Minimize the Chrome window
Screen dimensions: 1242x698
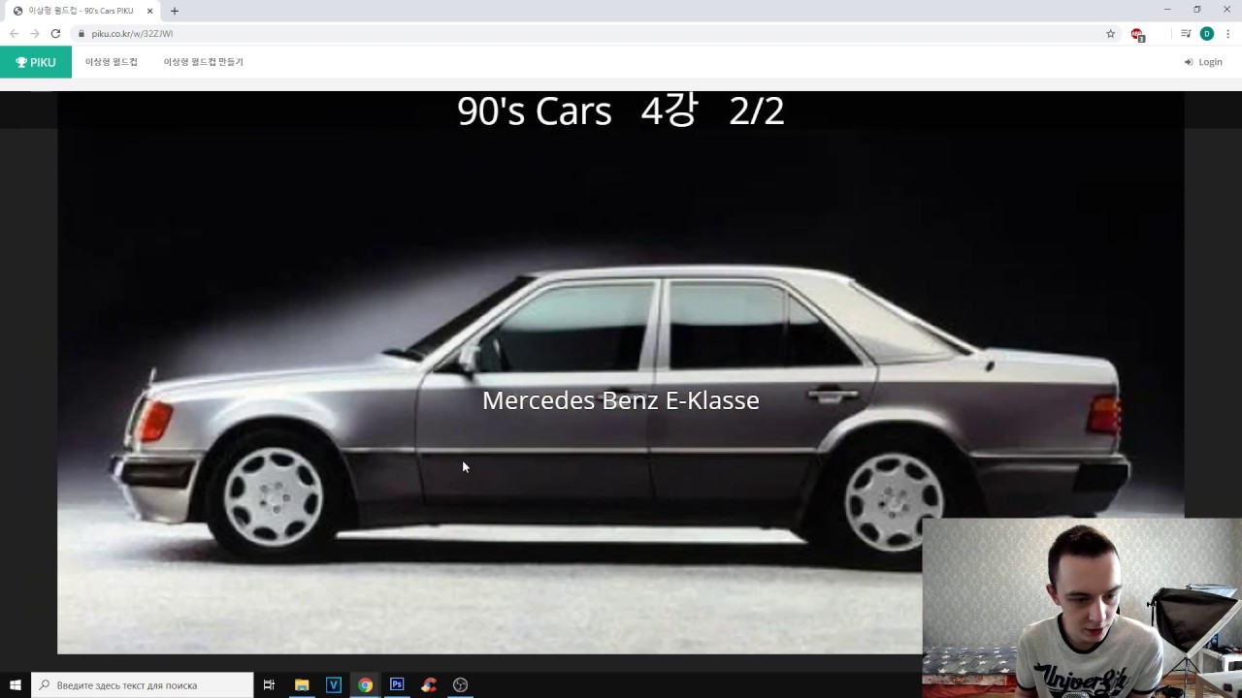click(1167, 10)
